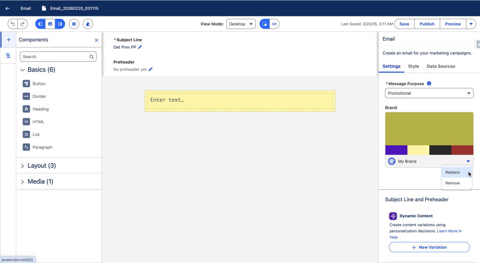
Task: Click the redo arrow in the toolbar
Action: coord(22,24)
